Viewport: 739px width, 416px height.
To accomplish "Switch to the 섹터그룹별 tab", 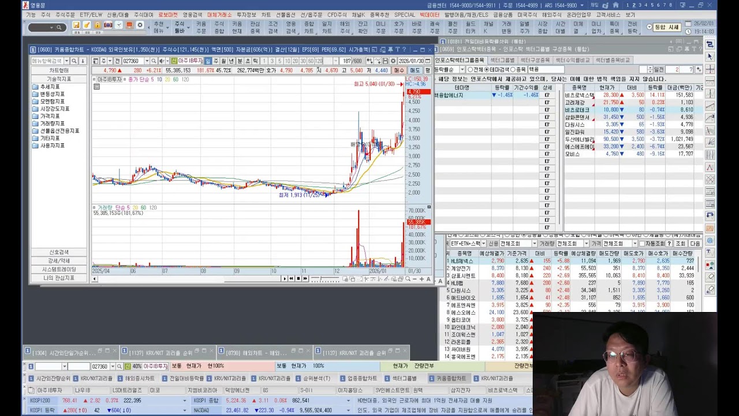I will [502, 60].
